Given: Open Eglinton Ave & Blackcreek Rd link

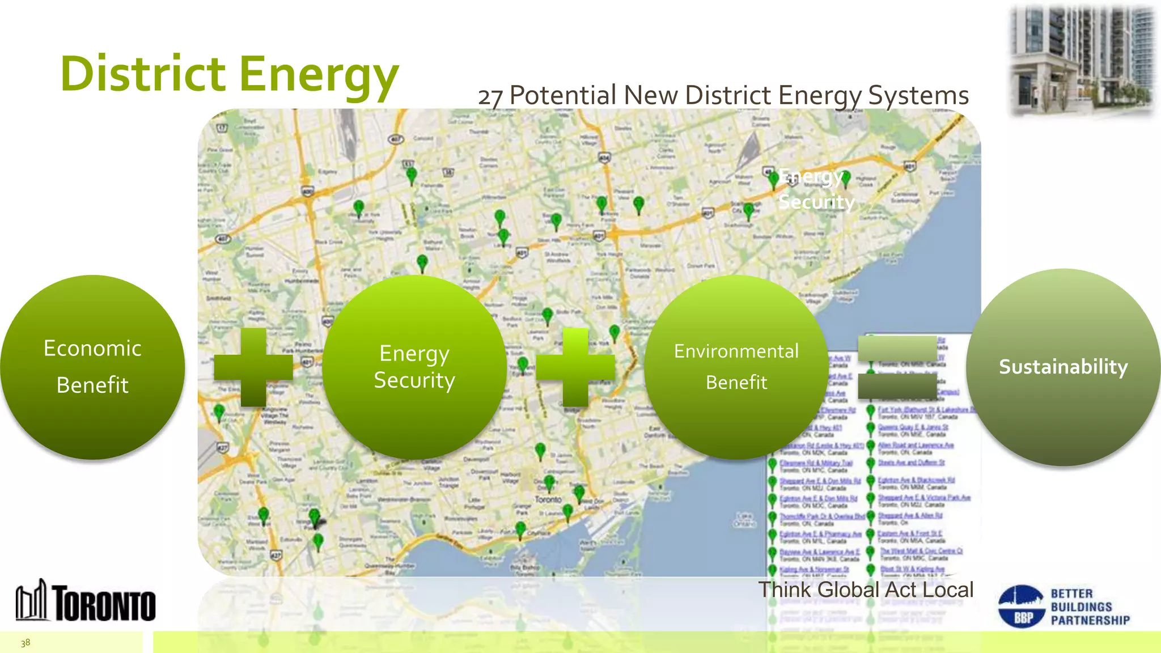Looking at the screenshot, I should click(917, 480).
